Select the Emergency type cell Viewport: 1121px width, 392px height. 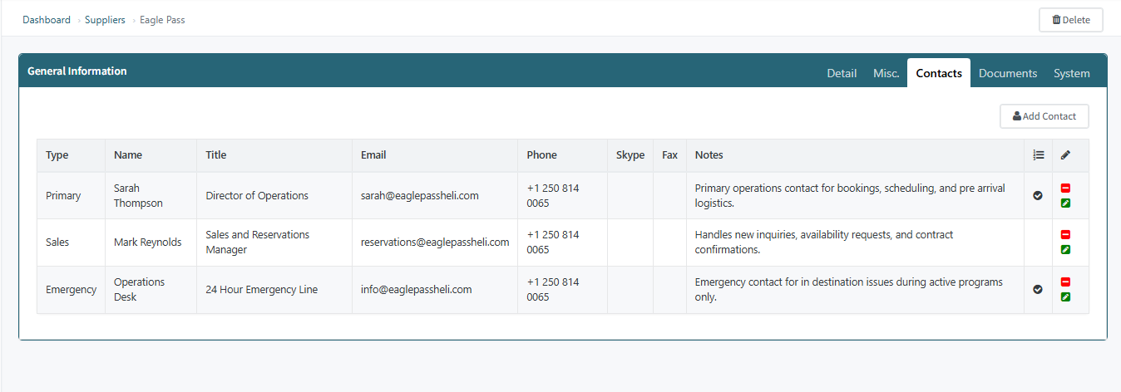coord(71,290)
